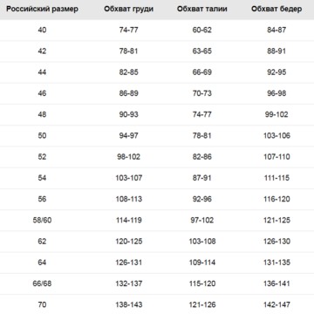
Task: Click the Обхват талии column header
Action: click(202, 9)
